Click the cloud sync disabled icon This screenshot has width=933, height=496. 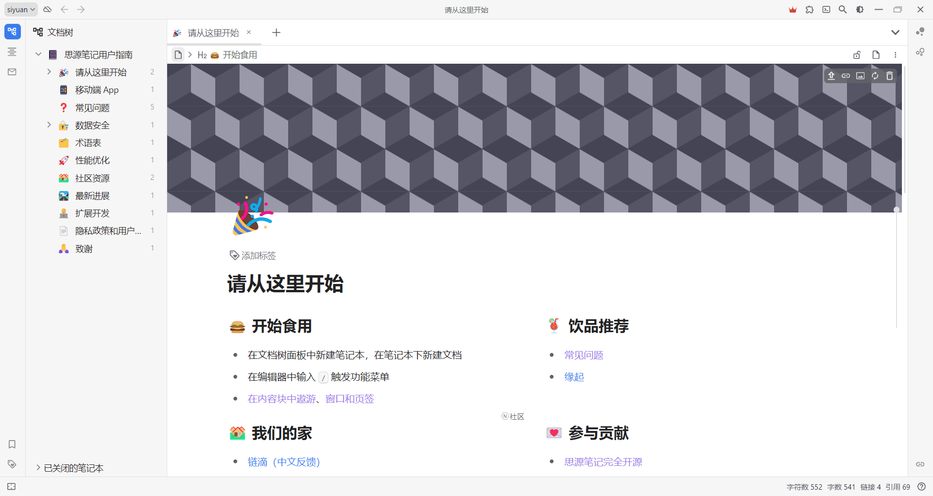point(48,9)
